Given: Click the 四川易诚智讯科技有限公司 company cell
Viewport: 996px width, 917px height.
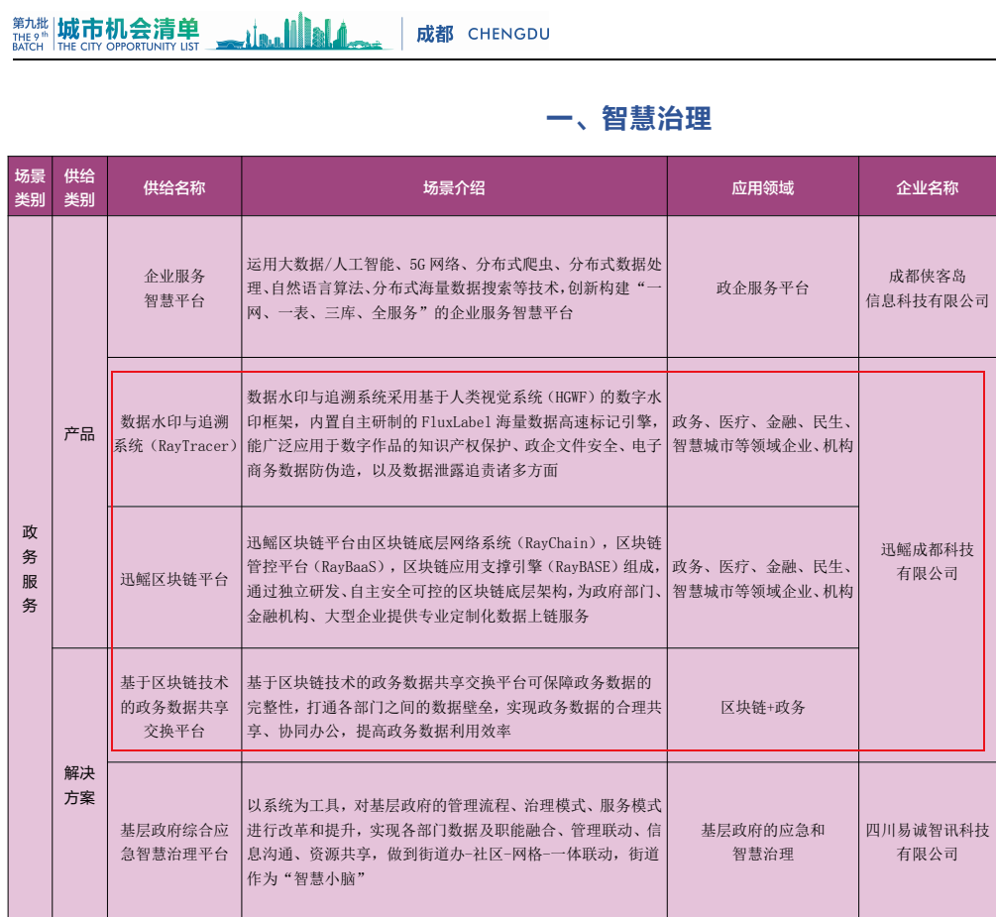Looking at the screenshot, I should pos(927,842).
